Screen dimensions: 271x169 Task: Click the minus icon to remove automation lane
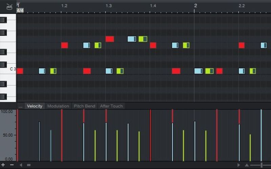click(x=12, y=165)
